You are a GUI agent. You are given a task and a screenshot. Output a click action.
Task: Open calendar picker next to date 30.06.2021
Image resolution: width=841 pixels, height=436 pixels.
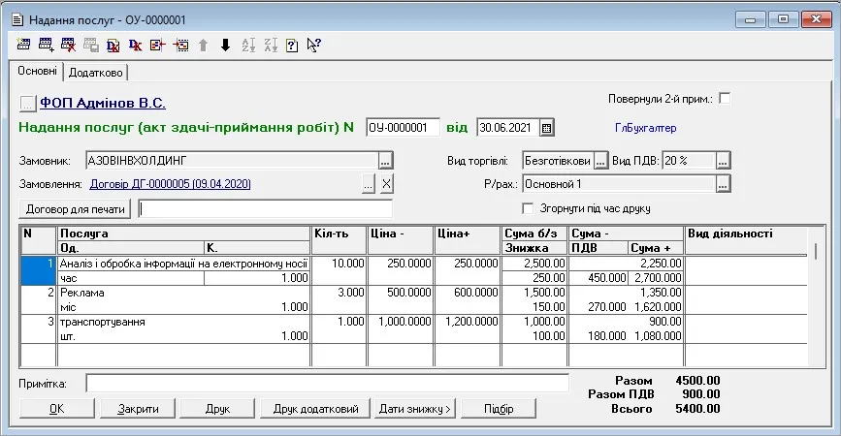pos(546,128)
